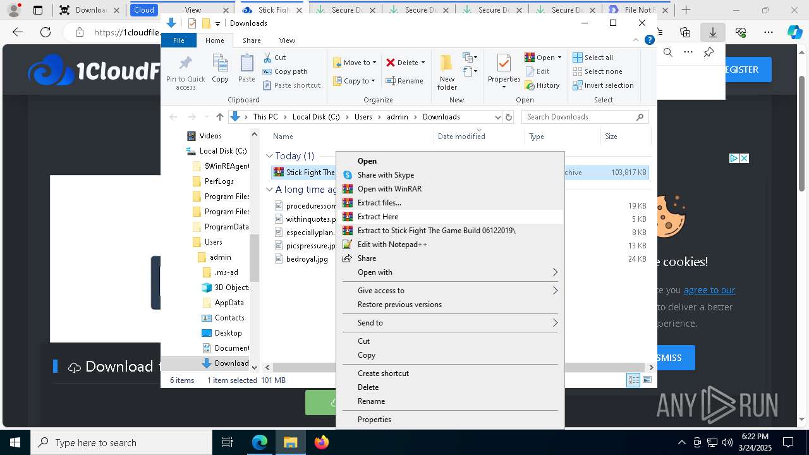
Task: Click Create shortcut entry
Action: tap(450, 373)
